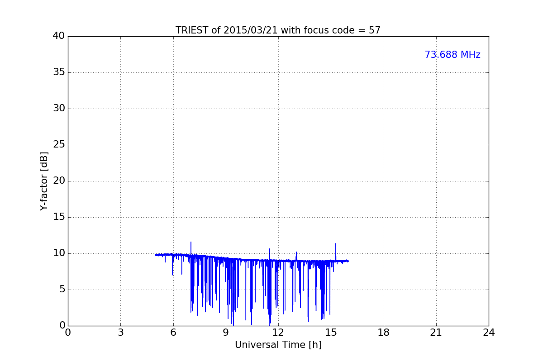Click x-axis tick label '21'

[436, 333]
